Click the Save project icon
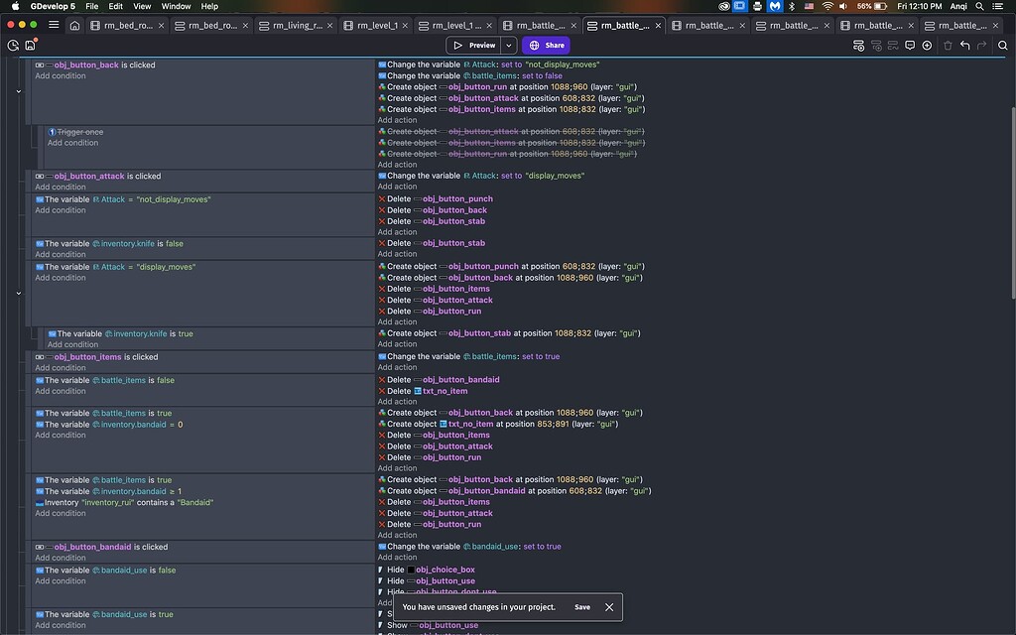Image resolution: width=1016 pixels, height=635 pixels. (x=30, y=46)
